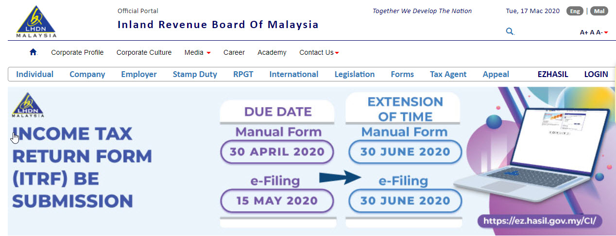Click the LOGIN link
The height and width of the screenshot is (236, 616).
tap(596, 74)
